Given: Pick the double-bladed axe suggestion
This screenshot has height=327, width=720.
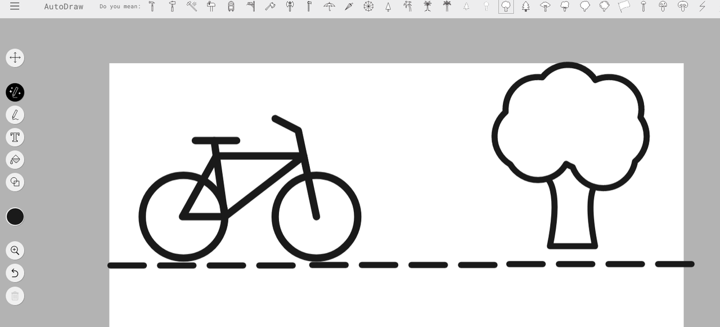Looking at the screenshot, I should tap(290, 6).
